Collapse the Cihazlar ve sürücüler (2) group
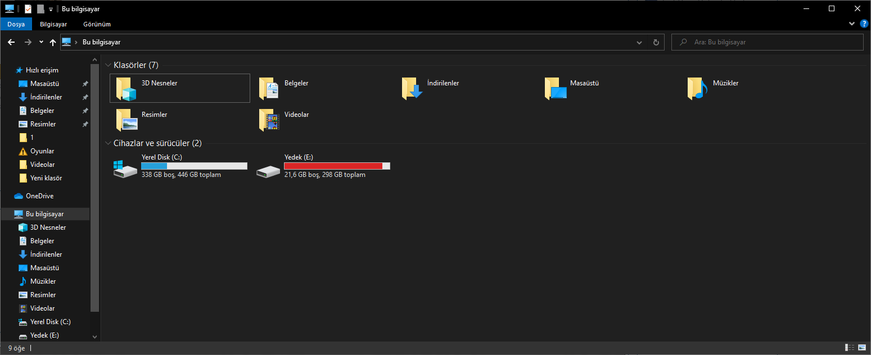 tap(108, 143)
